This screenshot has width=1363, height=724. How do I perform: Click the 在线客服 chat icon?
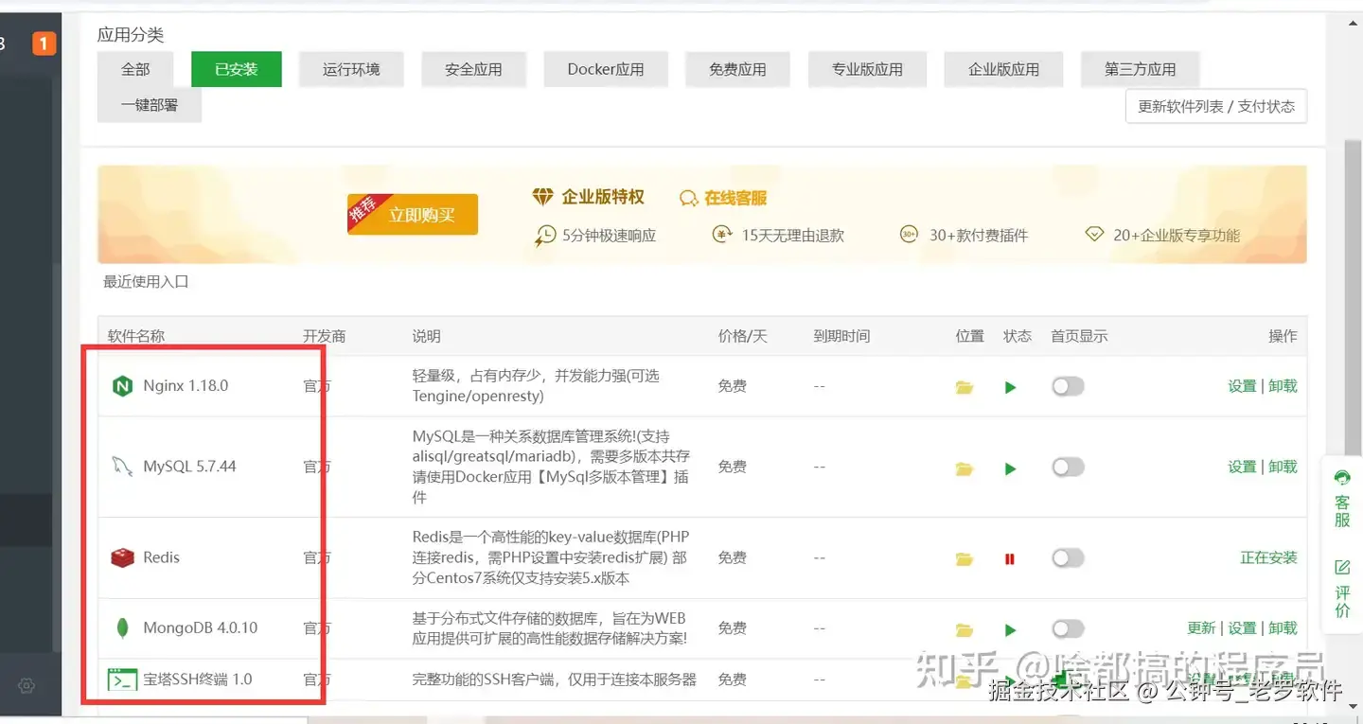pos(689,198)
